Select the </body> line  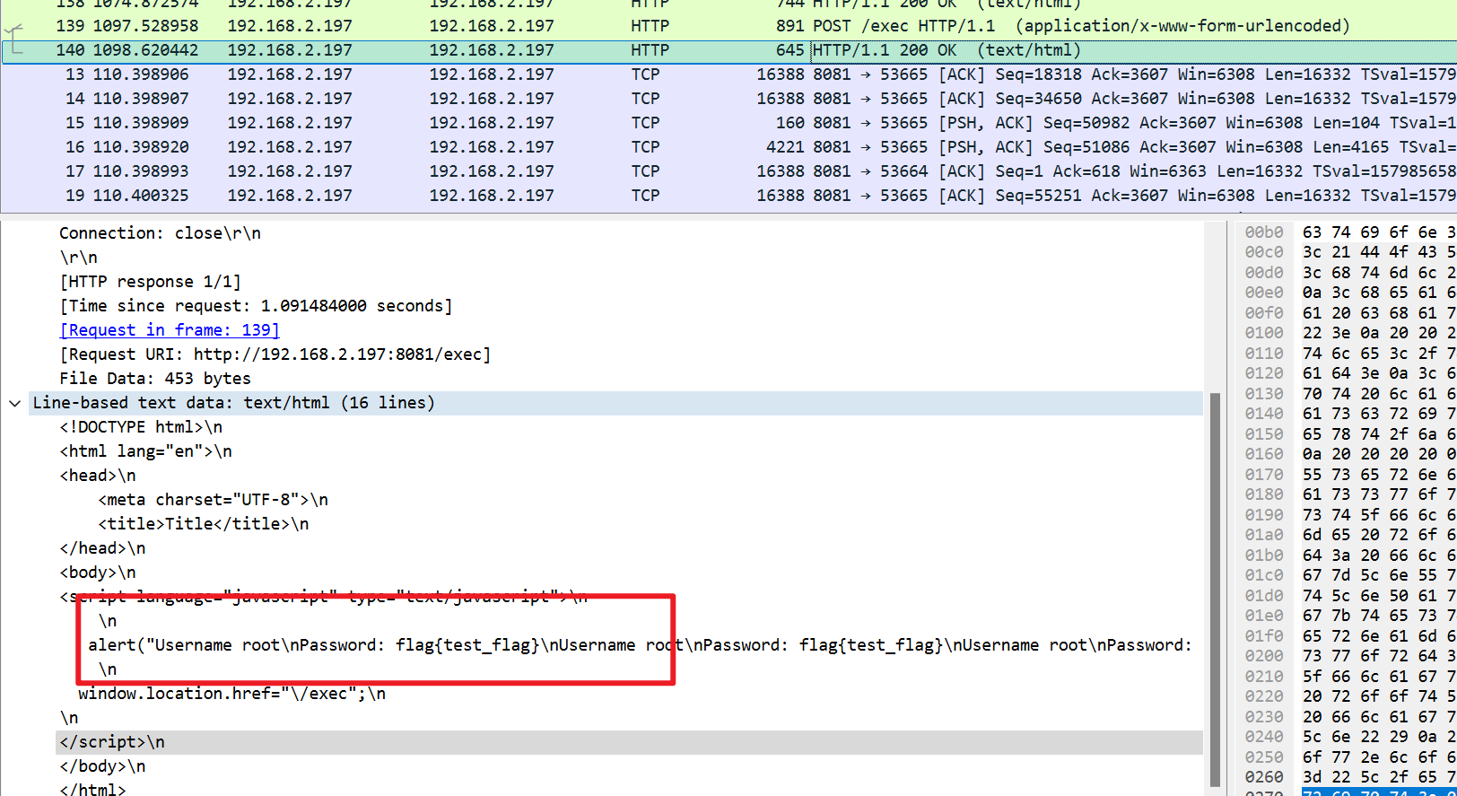click(x=102, y=766)
